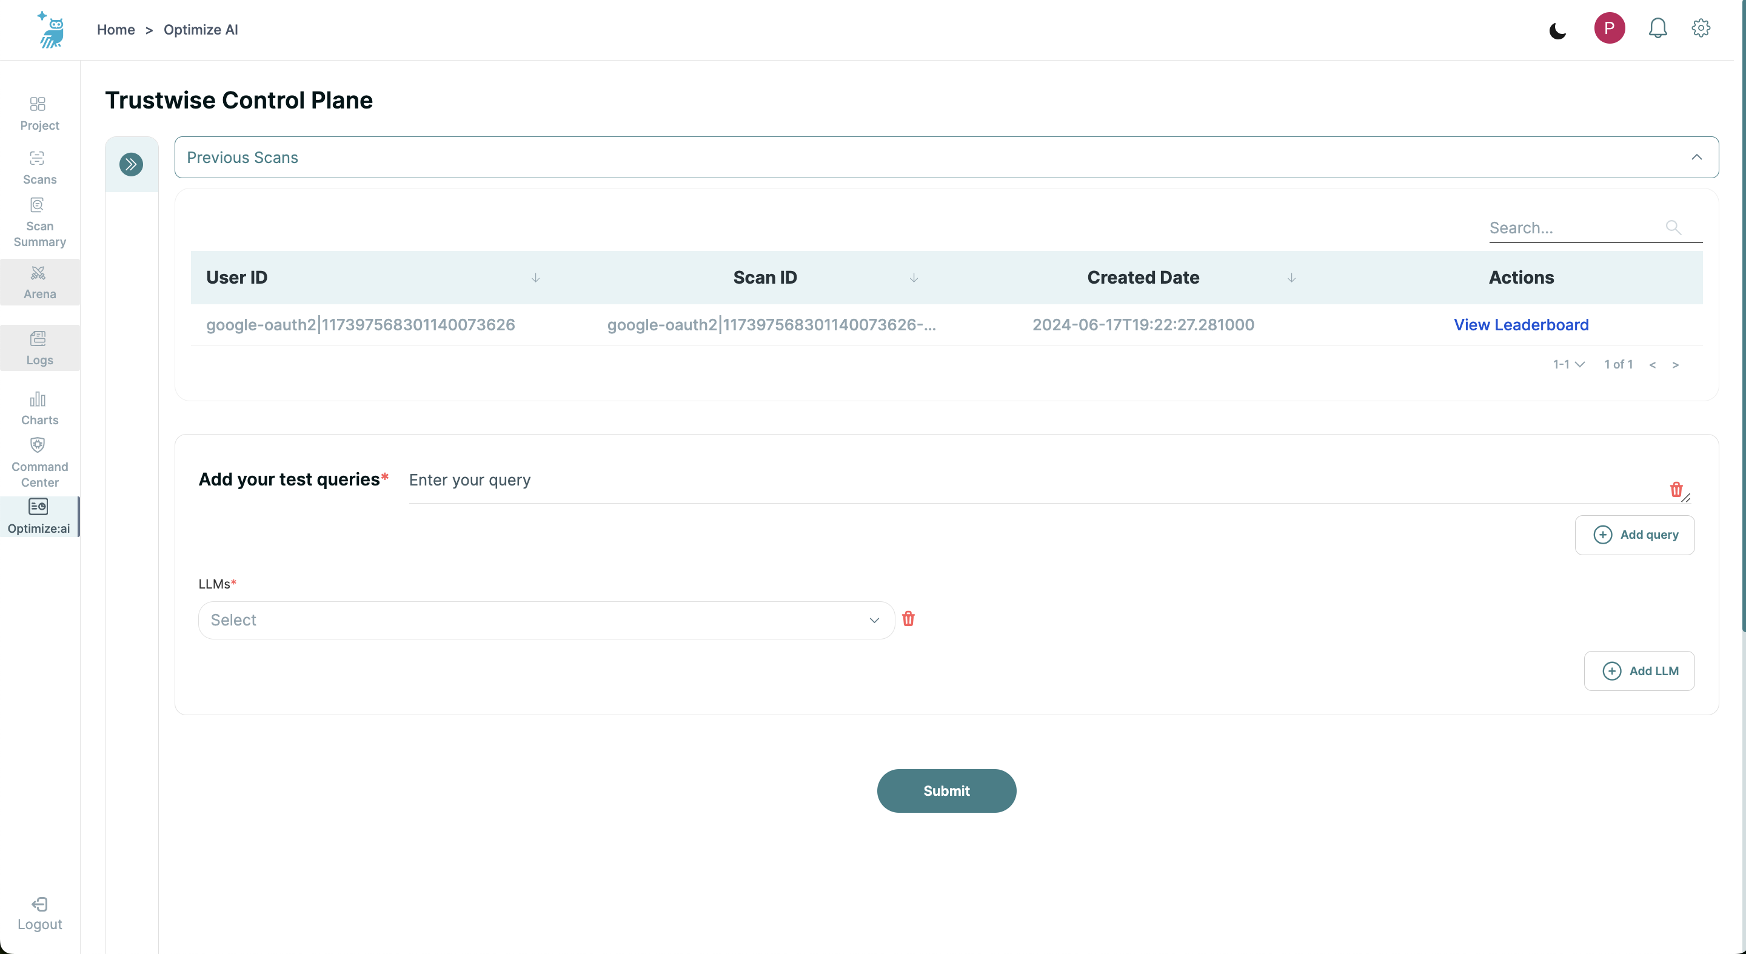Delete the test query trash icon
Image resolution: width=1746 pixels, height=954 pixels.
[1676, 489]
